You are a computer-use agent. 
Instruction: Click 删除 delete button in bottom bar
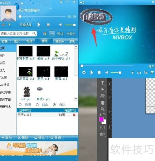pos(23,138)
